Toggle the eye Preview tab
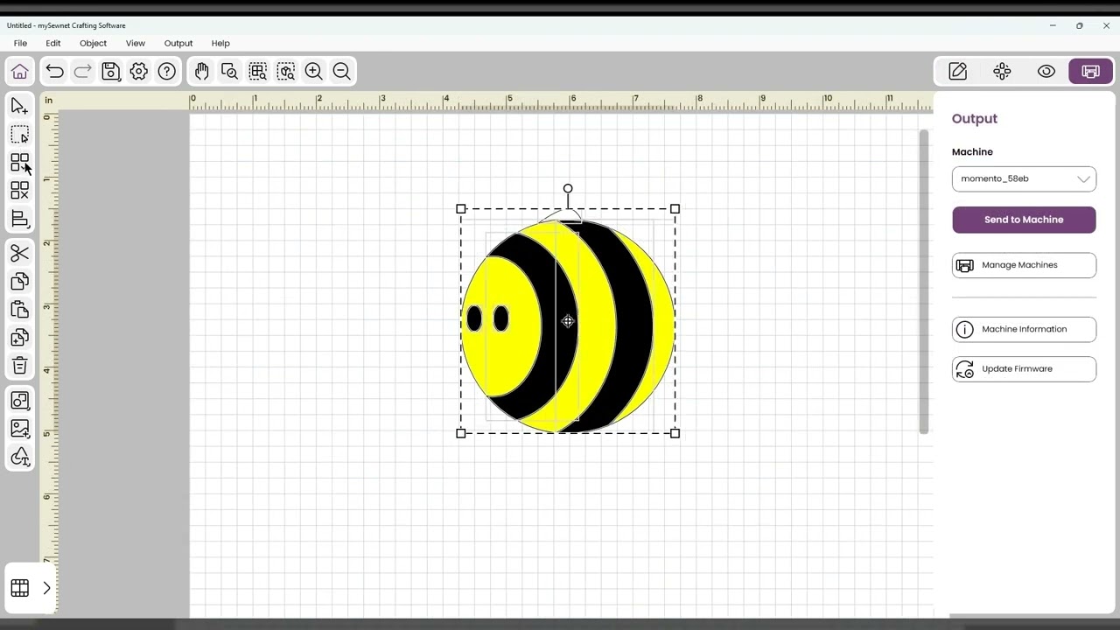The image size is (1120, 630). coord(1046,72)
